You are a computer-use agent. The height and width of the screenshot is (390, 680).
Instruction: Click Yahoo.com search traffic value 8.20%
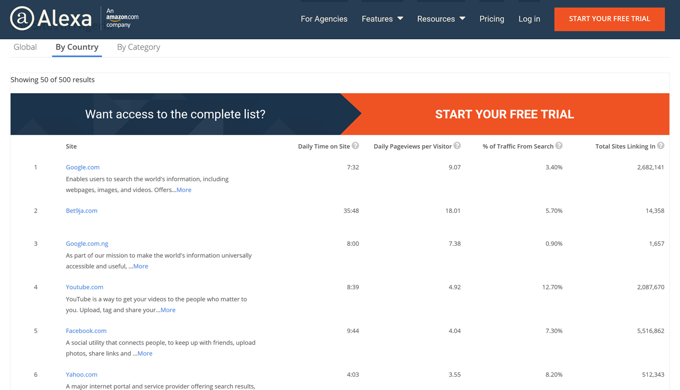(x=554, y=374)
